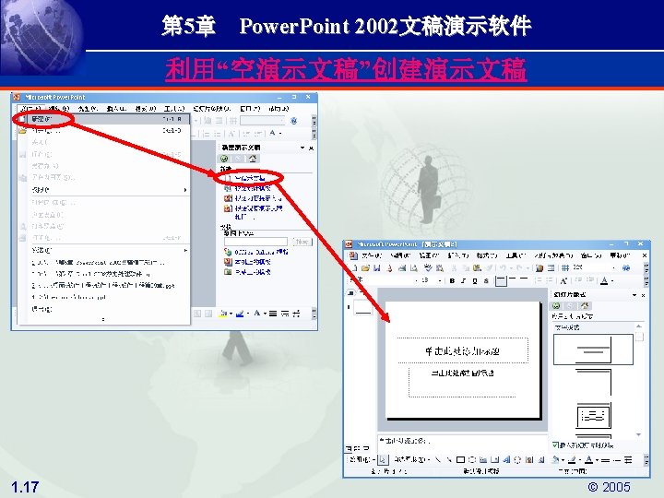This screenshot has width=664, height=498.
Task: Expand fill color dropdown arrow in drawing toolbar
Action: (563, 460)
